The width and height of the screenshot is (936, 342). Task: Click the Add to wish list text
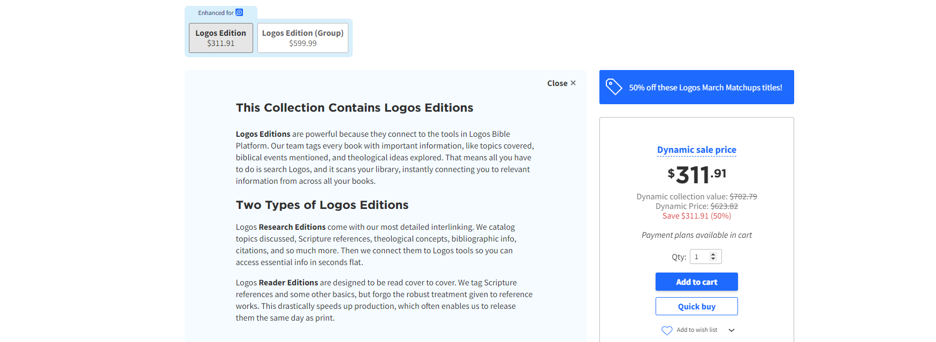(x=697, y=330)
